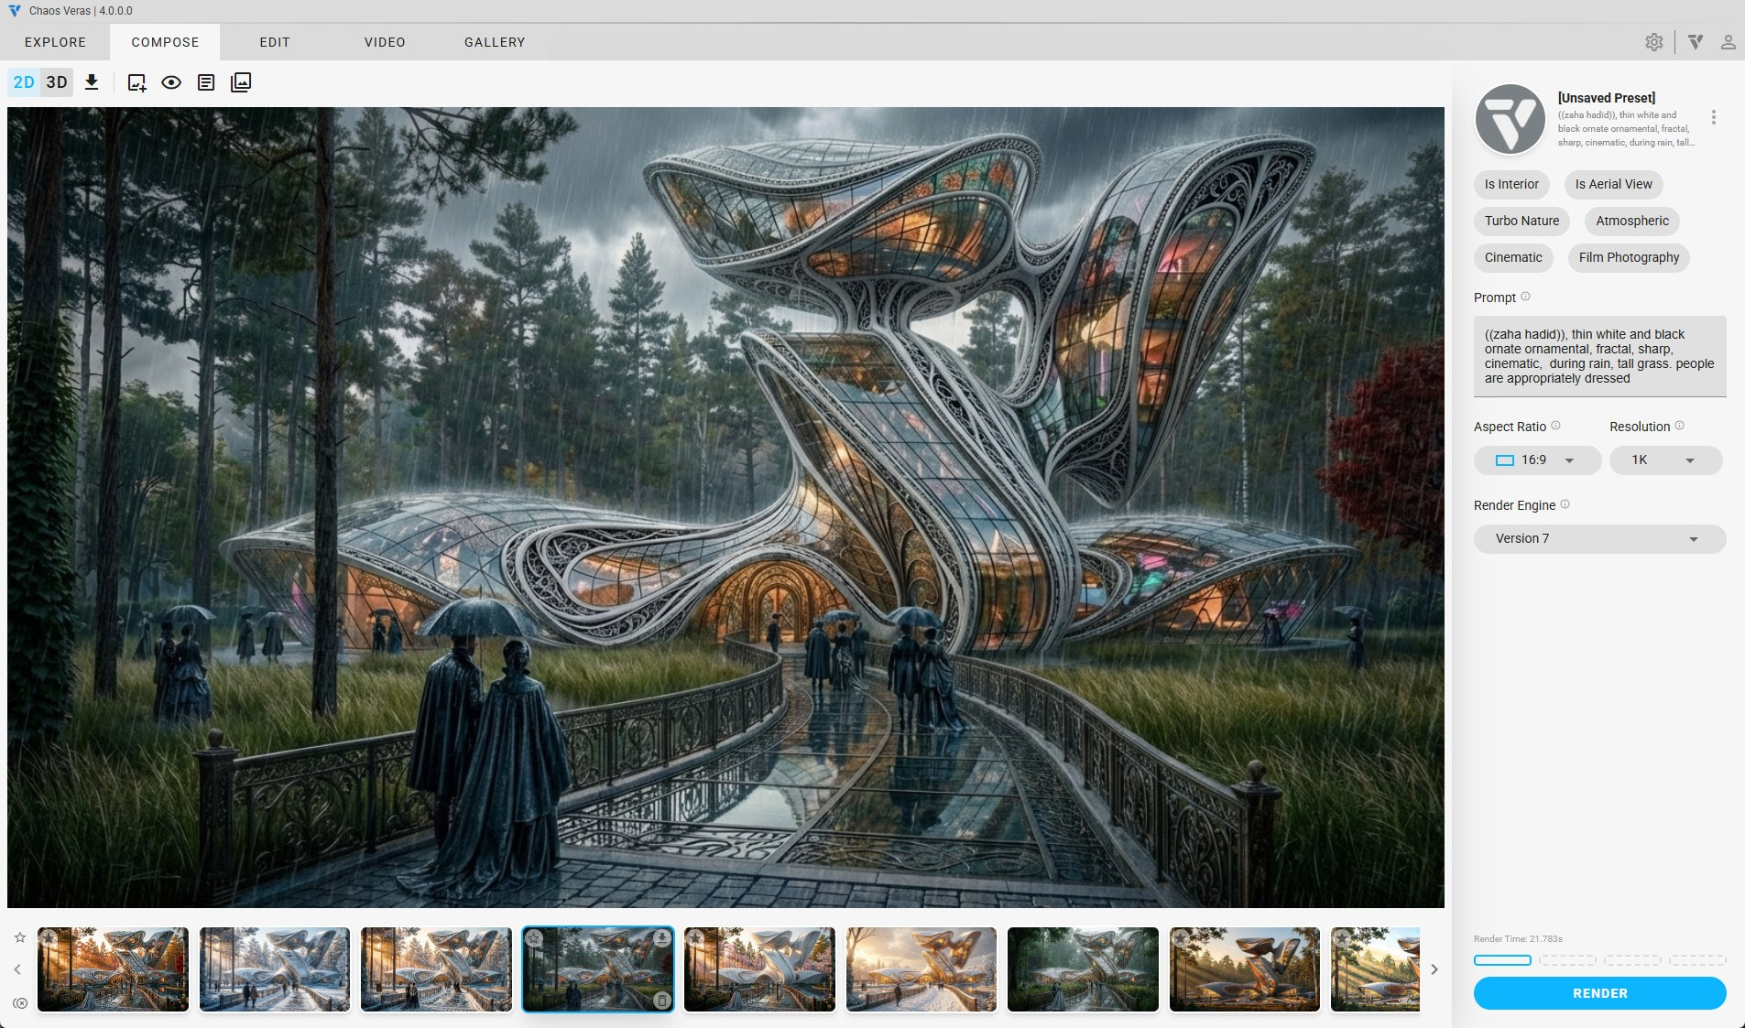Open the Aspect Ratio 16:9 dropdown
This screenshot has width=1745, height=1028.
[x=1536, y=460]
